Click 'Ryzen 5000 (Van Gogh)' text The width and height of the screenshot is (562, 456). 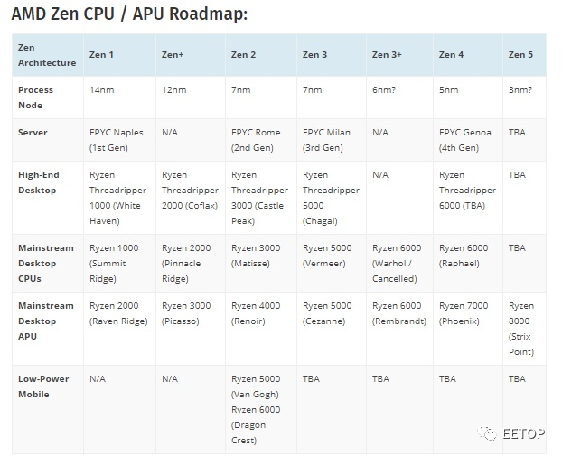[x=256, y=386]
